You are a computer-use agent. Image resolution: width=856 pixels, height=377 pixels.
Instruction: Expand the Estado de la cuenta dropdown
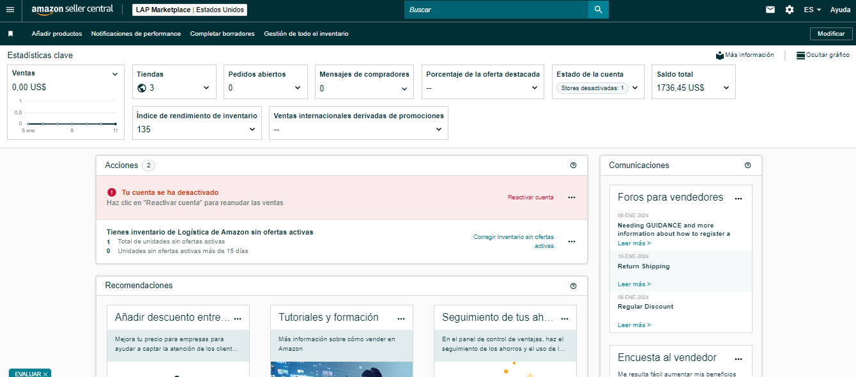point(635,88)
